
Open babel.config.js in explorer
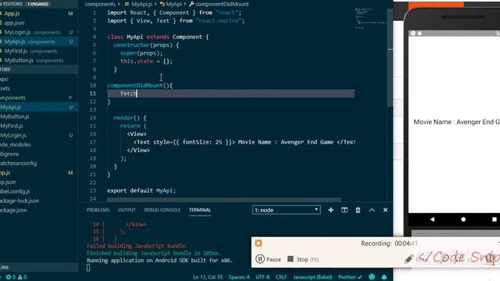38,191
